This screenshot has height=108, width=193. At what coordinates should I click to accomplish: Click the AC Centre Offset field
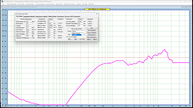tap(80, 21)
